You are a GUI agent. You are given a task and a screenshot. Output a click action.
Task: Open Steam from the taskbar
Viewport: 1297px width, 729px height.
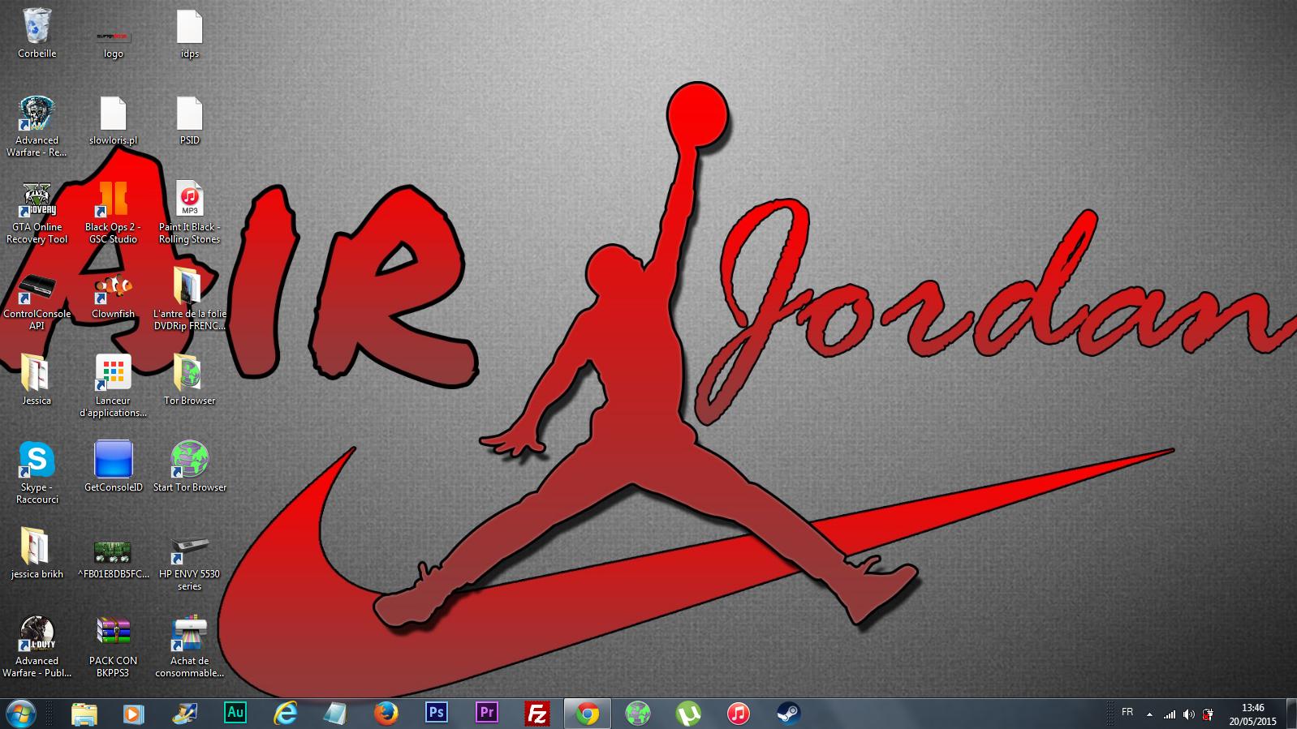tap(789, 714)
